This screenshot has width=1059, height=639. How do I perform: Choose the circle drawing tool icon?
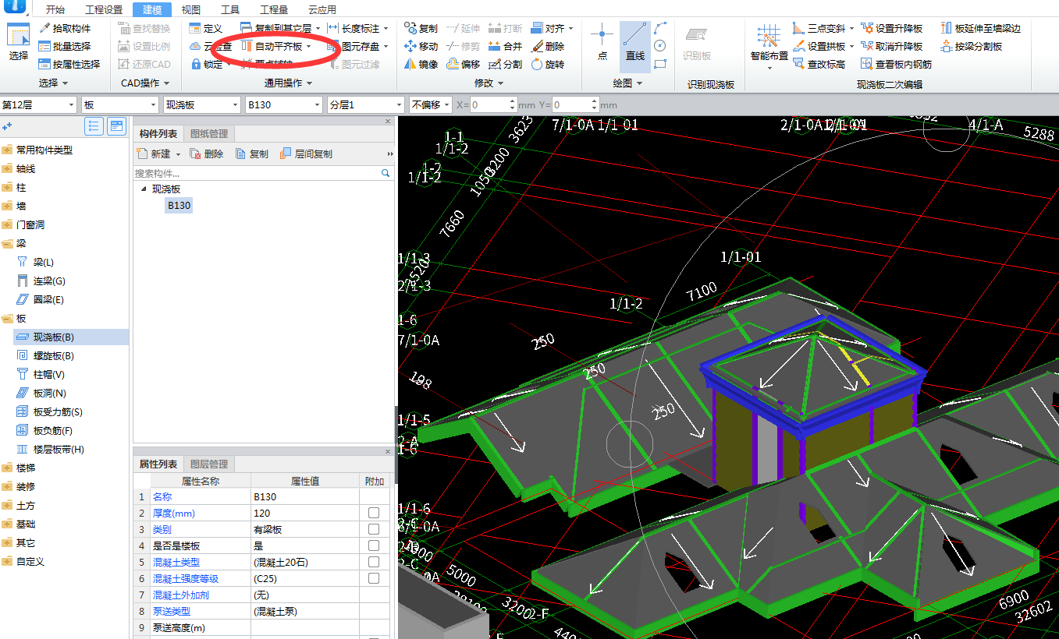[x=660, y=46]
